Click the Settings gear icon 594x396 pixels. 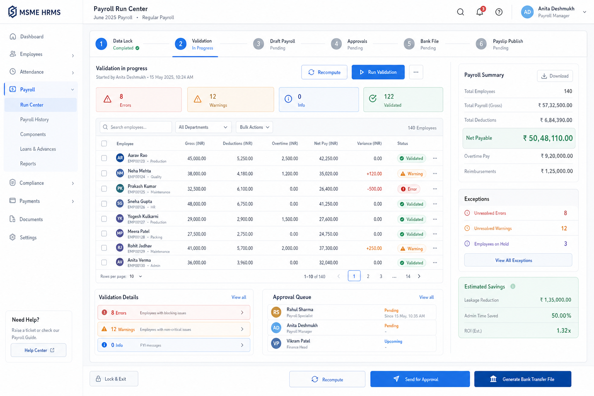point(13,237)
